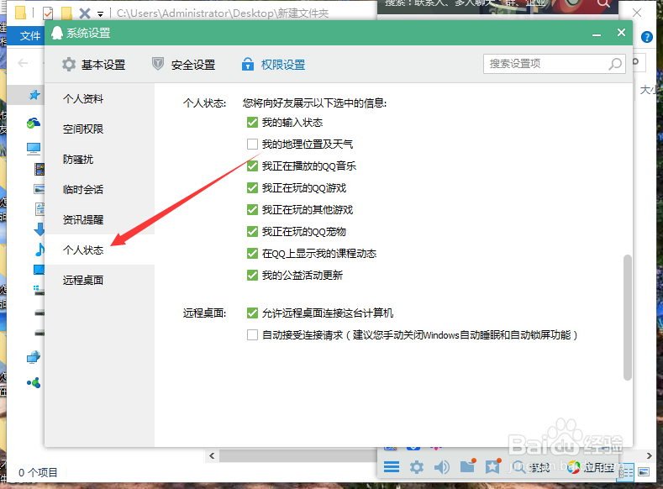Switch to 安全设置 tab
This screenshot has width=663, height=489.
pos(183,65)
